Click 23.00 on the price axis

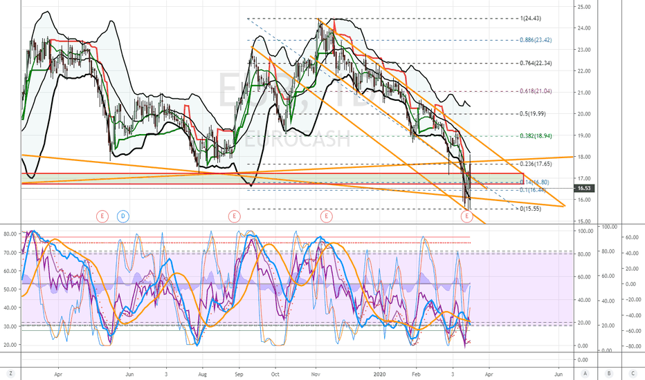[584, 50]
